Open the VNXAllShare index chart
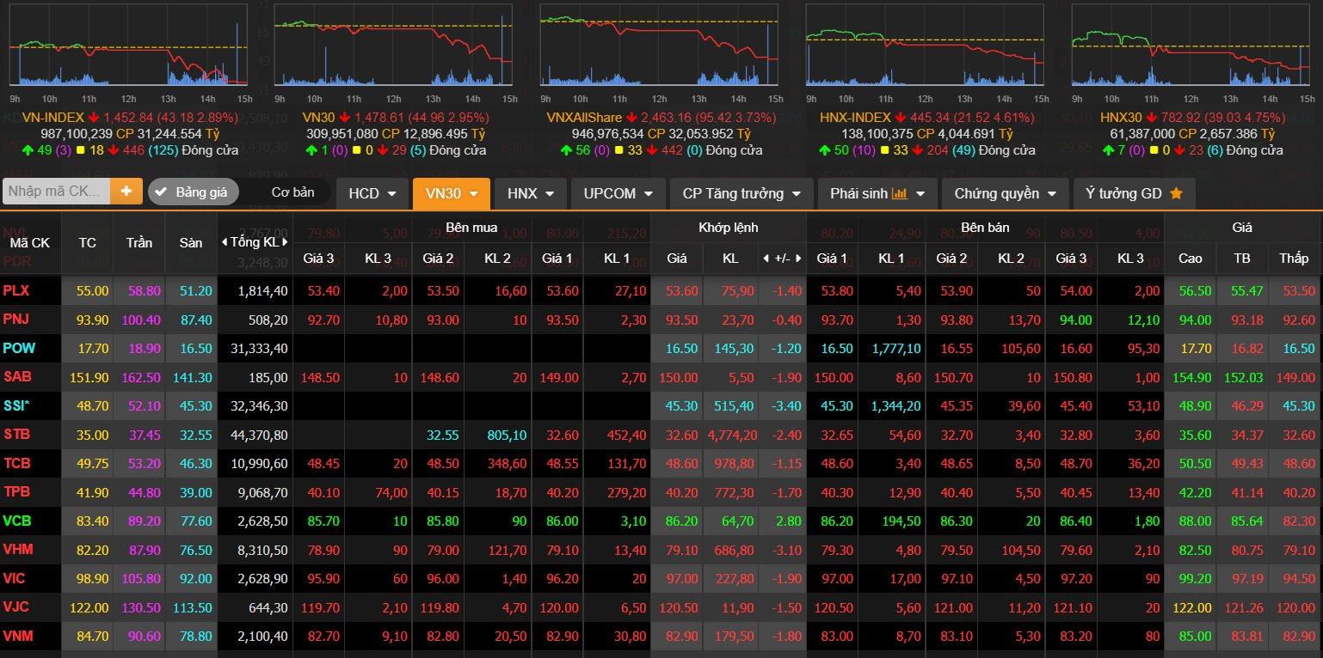 [x=659, y=43]
